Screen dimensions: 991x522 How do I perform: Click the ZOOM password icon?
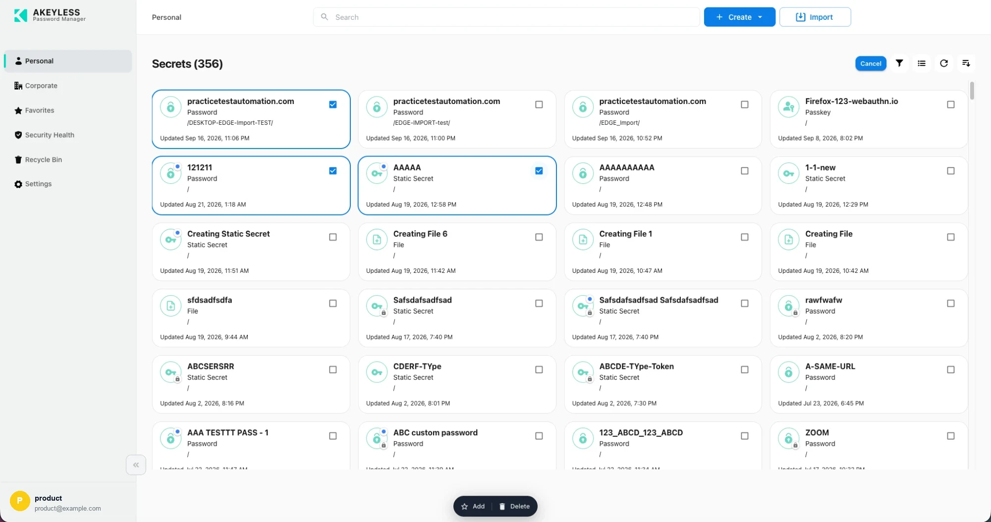[x=788, y=438]
